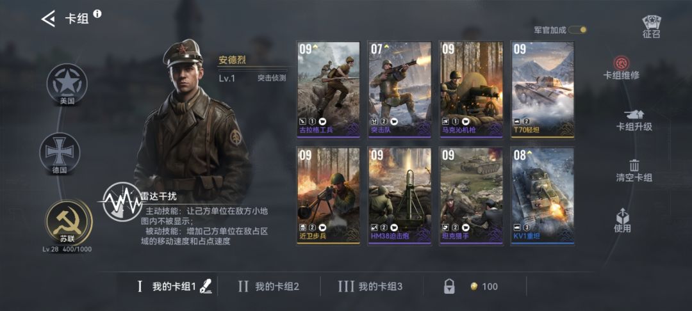The height and width of the screenshot is (311, 692).
Task: Unlock the locked deck slot for 100 gold
Action: (x=471, y=287)
